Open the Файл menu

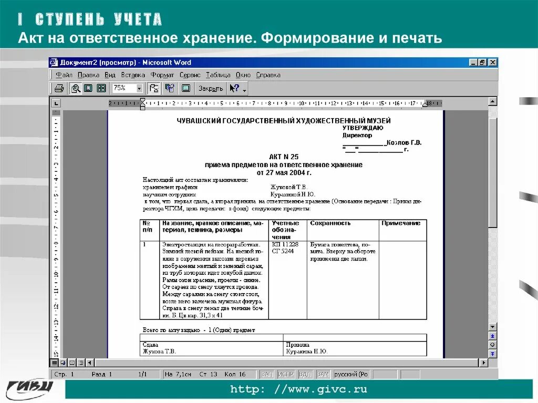(x=64, y=75)
